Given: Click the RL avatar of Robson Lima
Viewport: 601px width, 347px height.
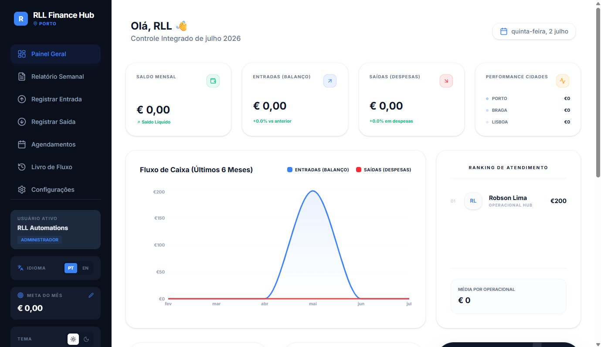Looking at the screenshot, I should coord(473,201).
